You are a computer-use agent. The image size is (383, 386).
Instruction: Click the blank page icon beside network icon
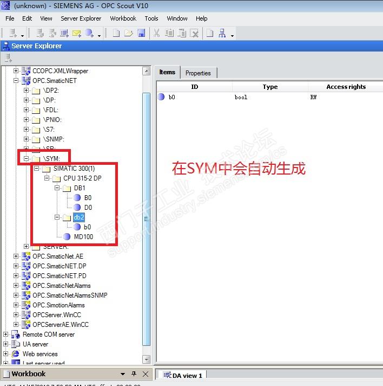click(210, 33)
